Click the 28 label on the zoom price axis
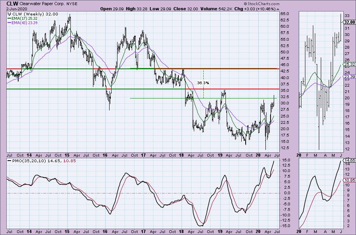 [x=347, y=47]
